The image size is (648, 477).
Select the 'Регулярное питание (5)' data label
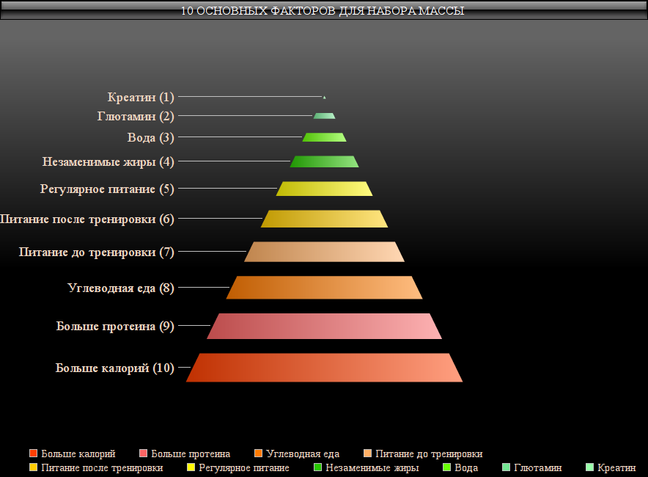coord(107,189)
